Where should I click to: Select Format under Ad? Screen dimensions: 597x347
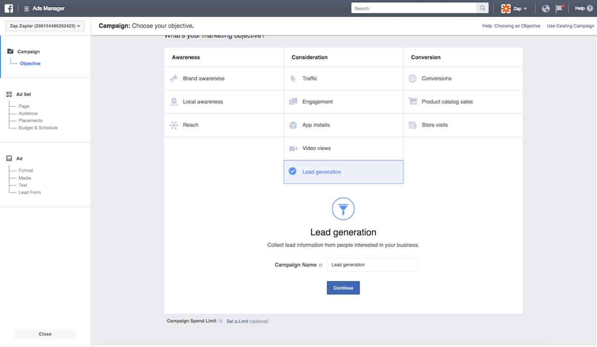[26, 170]
